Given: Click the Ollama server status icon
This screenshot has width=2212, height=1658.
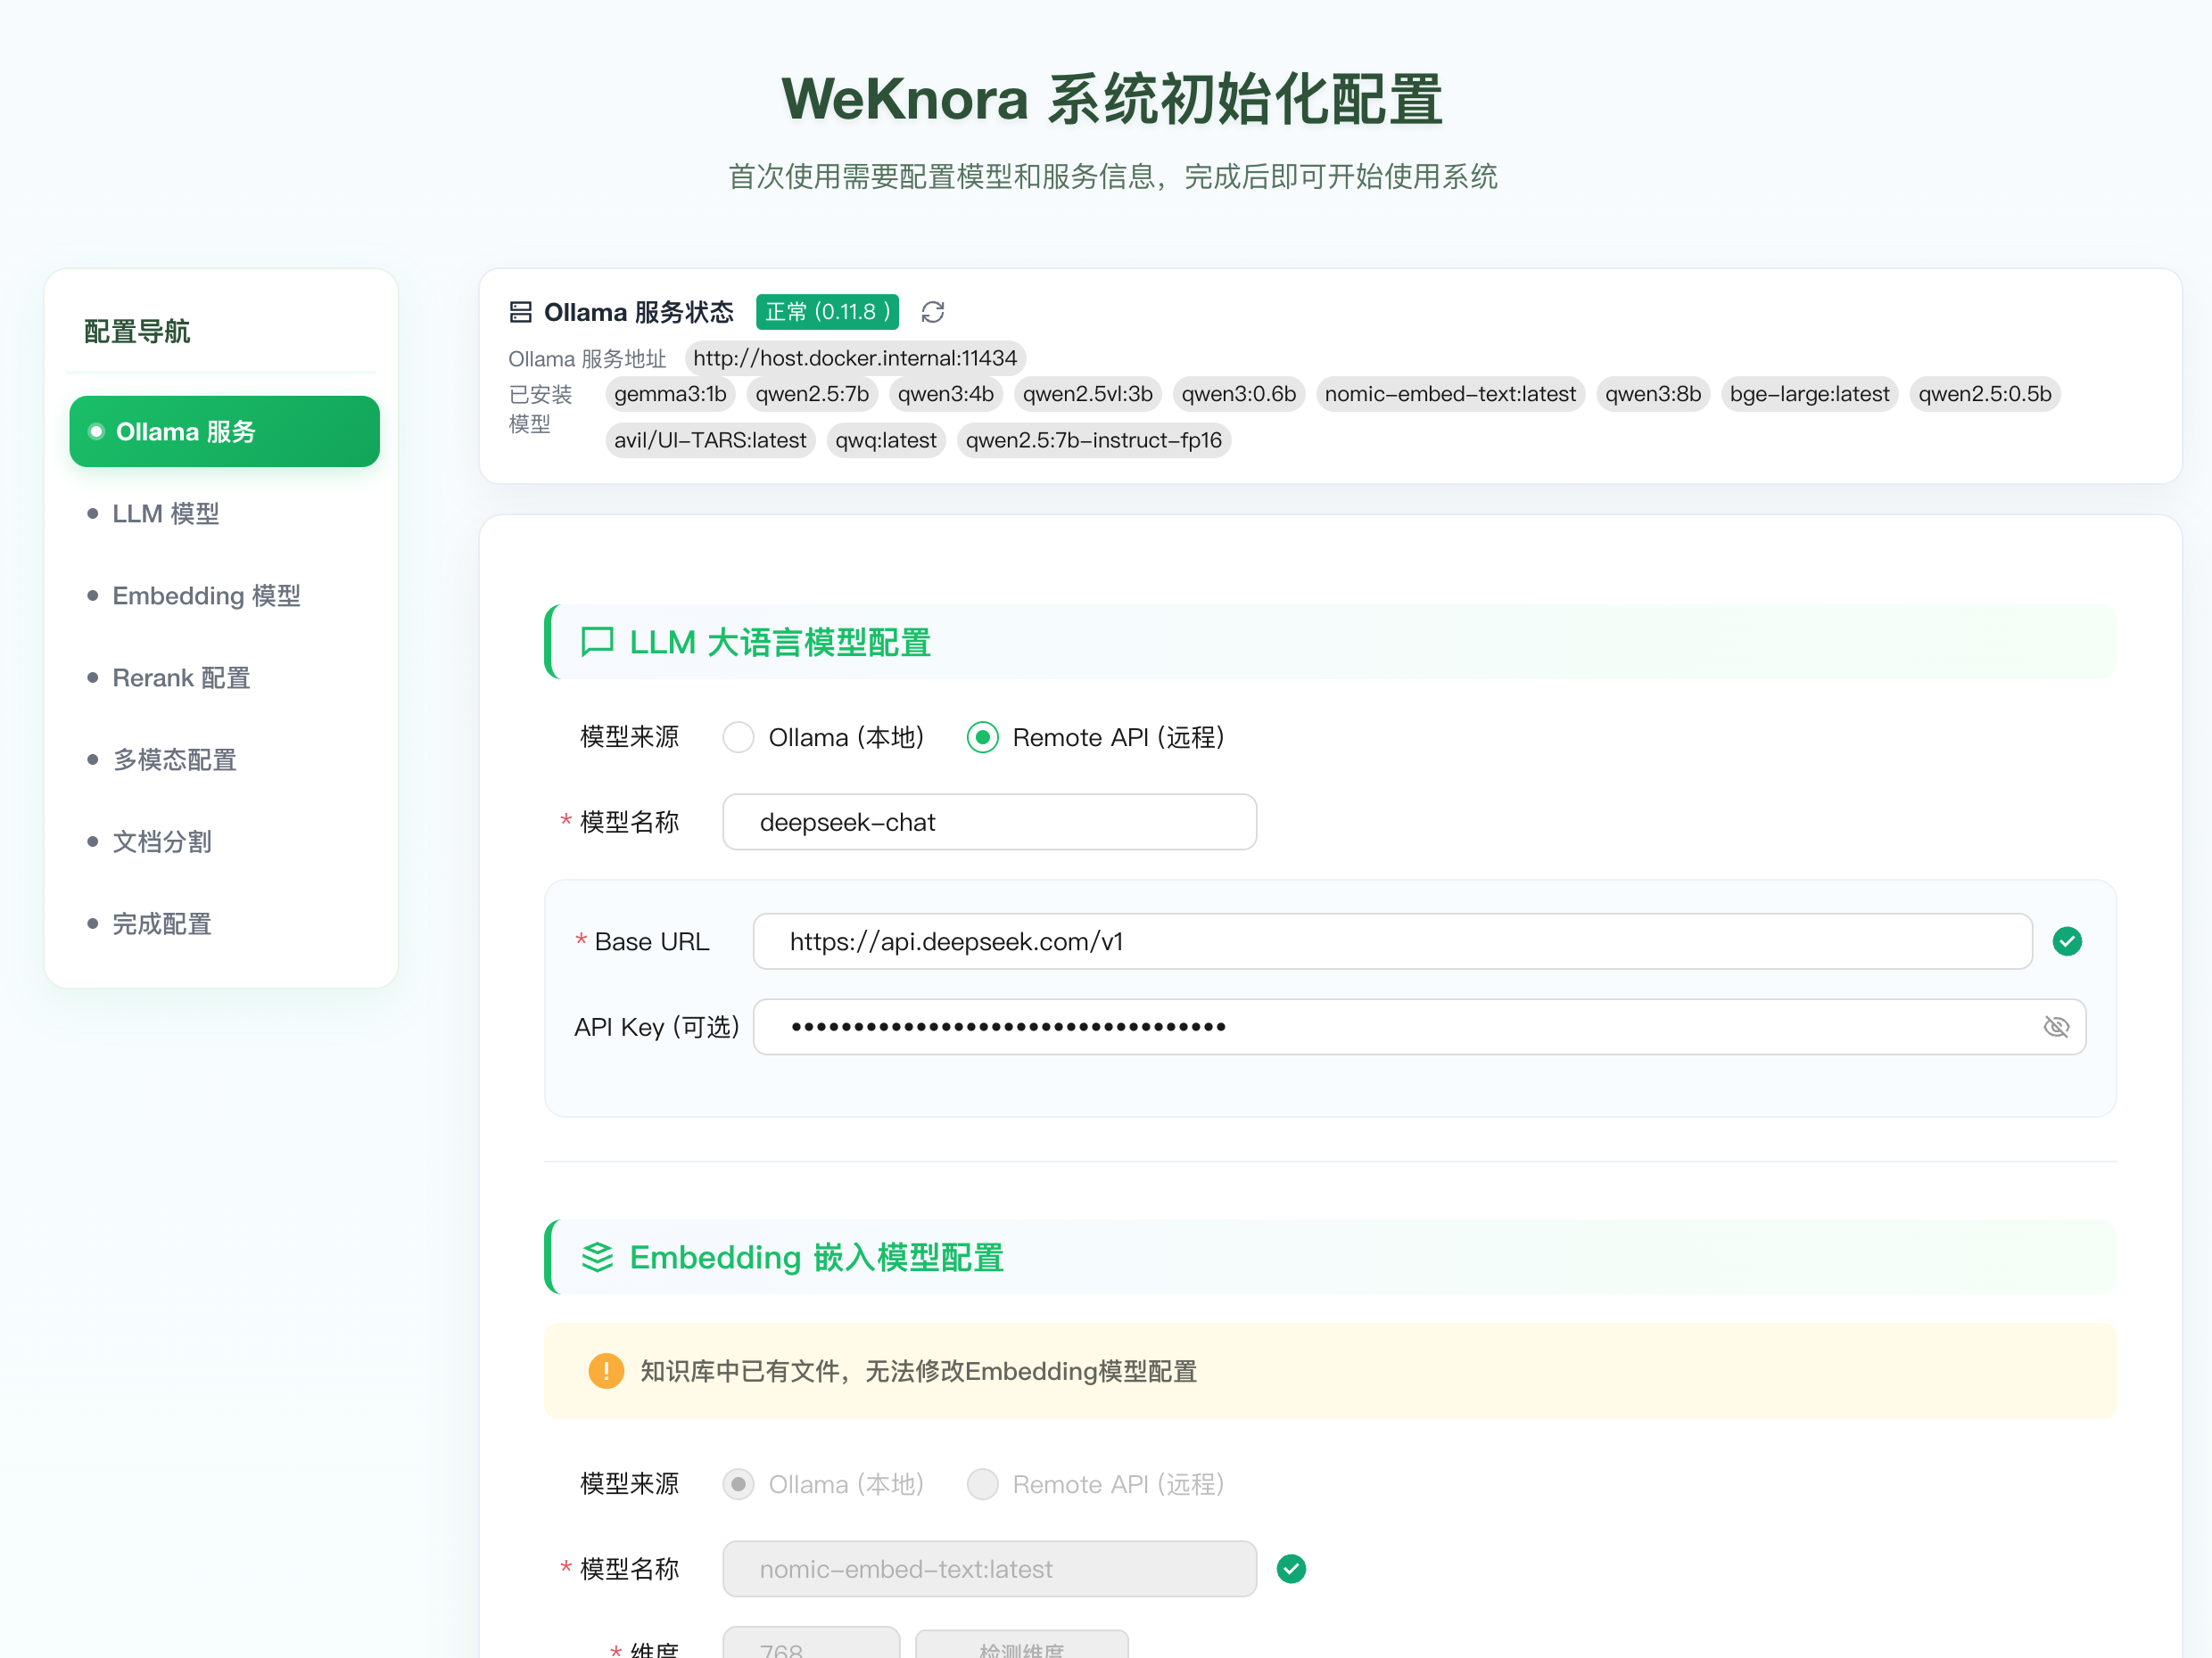Looking at the screenshot, I should coord(520,312).
